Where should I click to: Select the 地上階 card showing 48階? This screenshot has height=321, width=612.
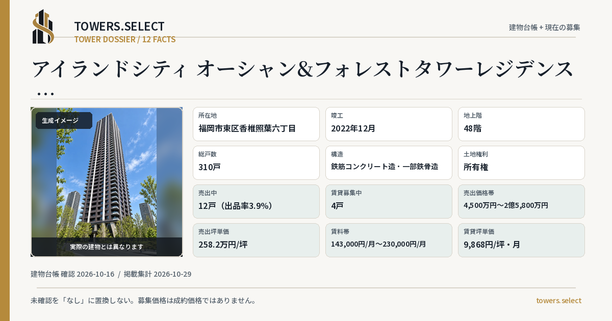[x=521, y=124]
